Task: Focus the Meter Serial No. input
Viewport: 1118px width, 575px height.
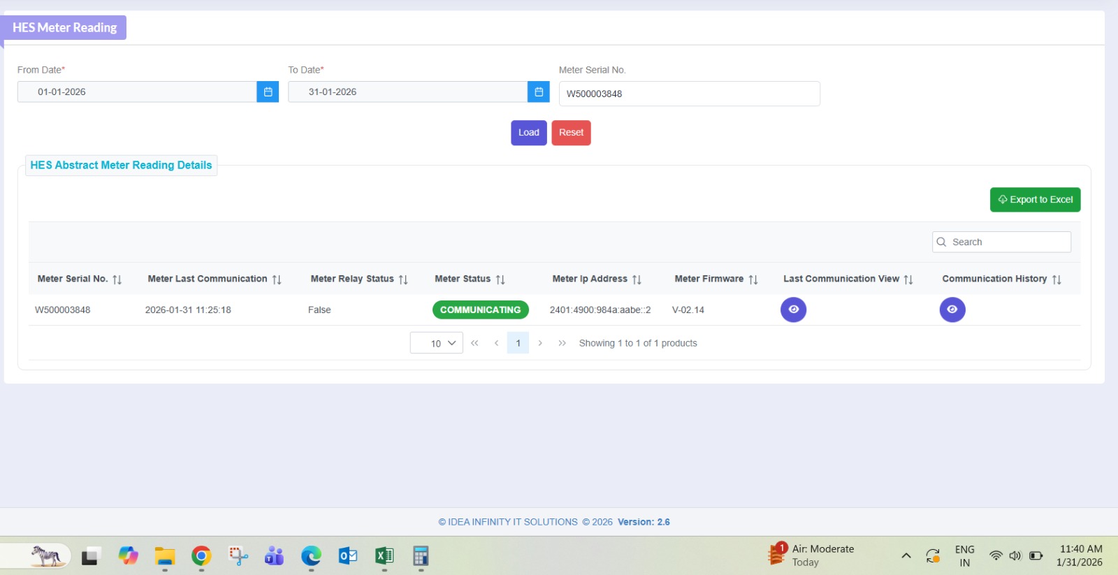Action: 689,94
